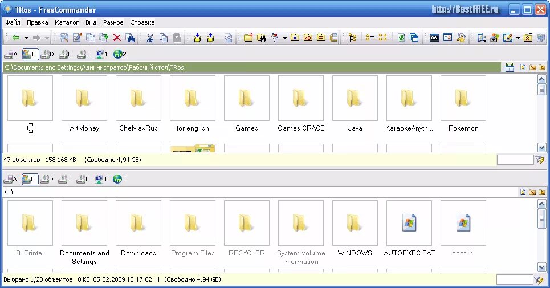
Task: Click the gray forward arrow
Action: click(x=36, y=38)
